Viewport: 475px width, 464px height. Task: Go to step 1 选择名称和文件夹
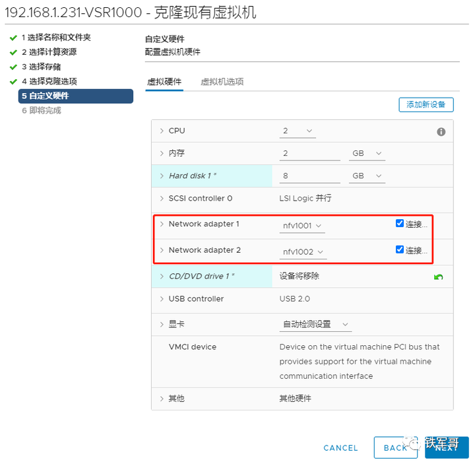click(56, 37)
